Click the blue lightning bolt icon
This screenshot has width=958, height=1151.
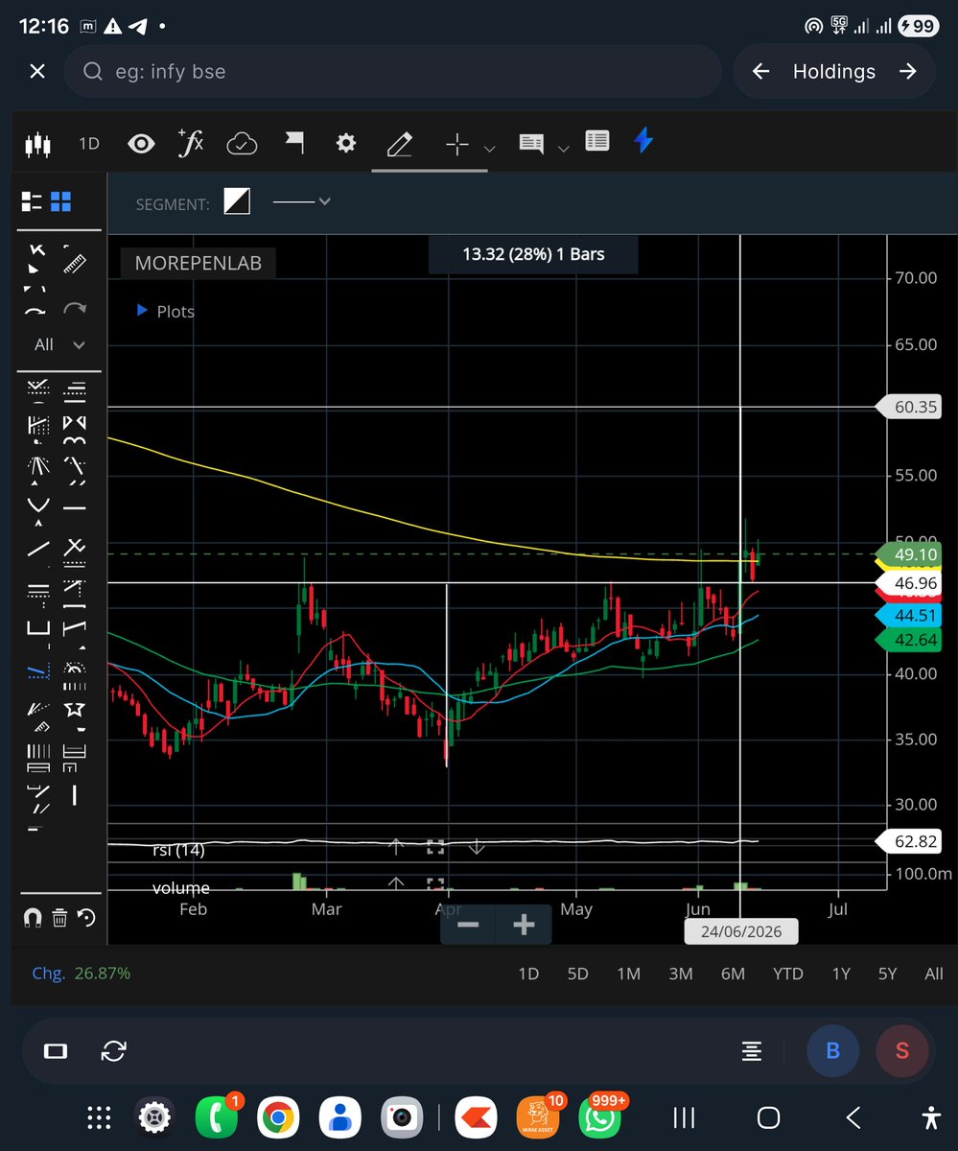pyautogui.click(x=643, y=141)
